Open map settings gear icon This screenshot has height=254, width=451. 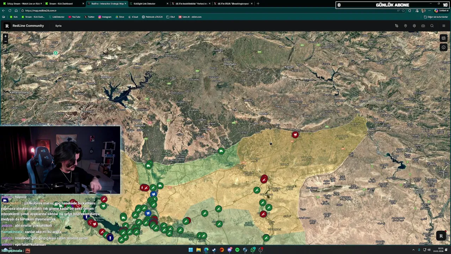[414, 26]
